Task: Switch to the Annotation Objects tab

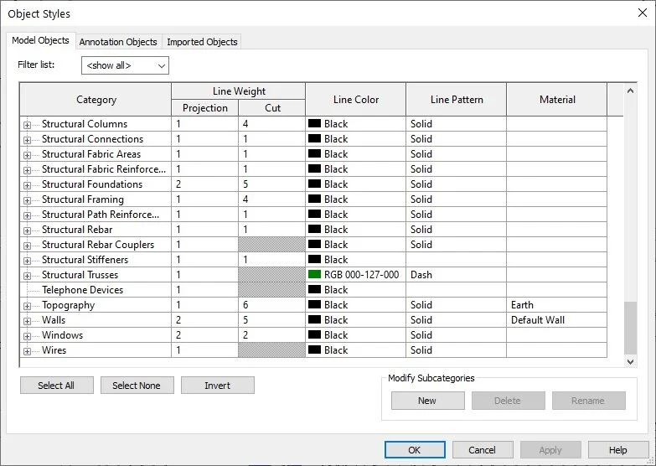Action: (x=118, y=42)
